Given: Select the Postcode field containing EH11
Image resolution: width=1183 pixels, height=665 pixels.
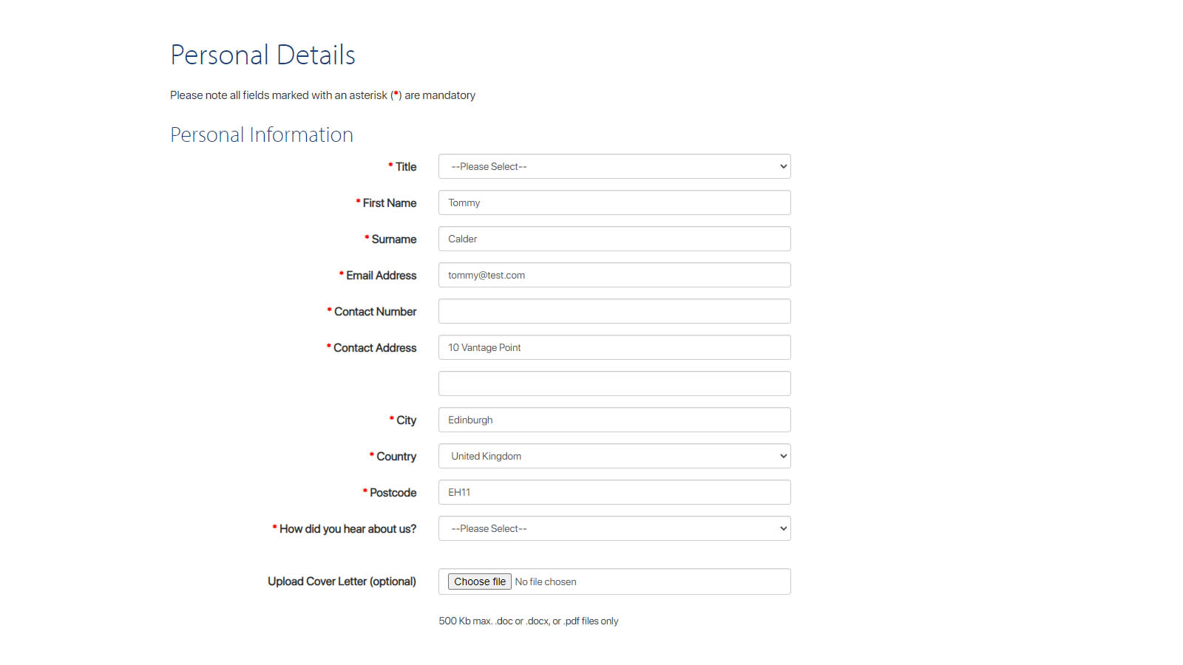Looking at the screenshot, I should (x=614, y=492).
